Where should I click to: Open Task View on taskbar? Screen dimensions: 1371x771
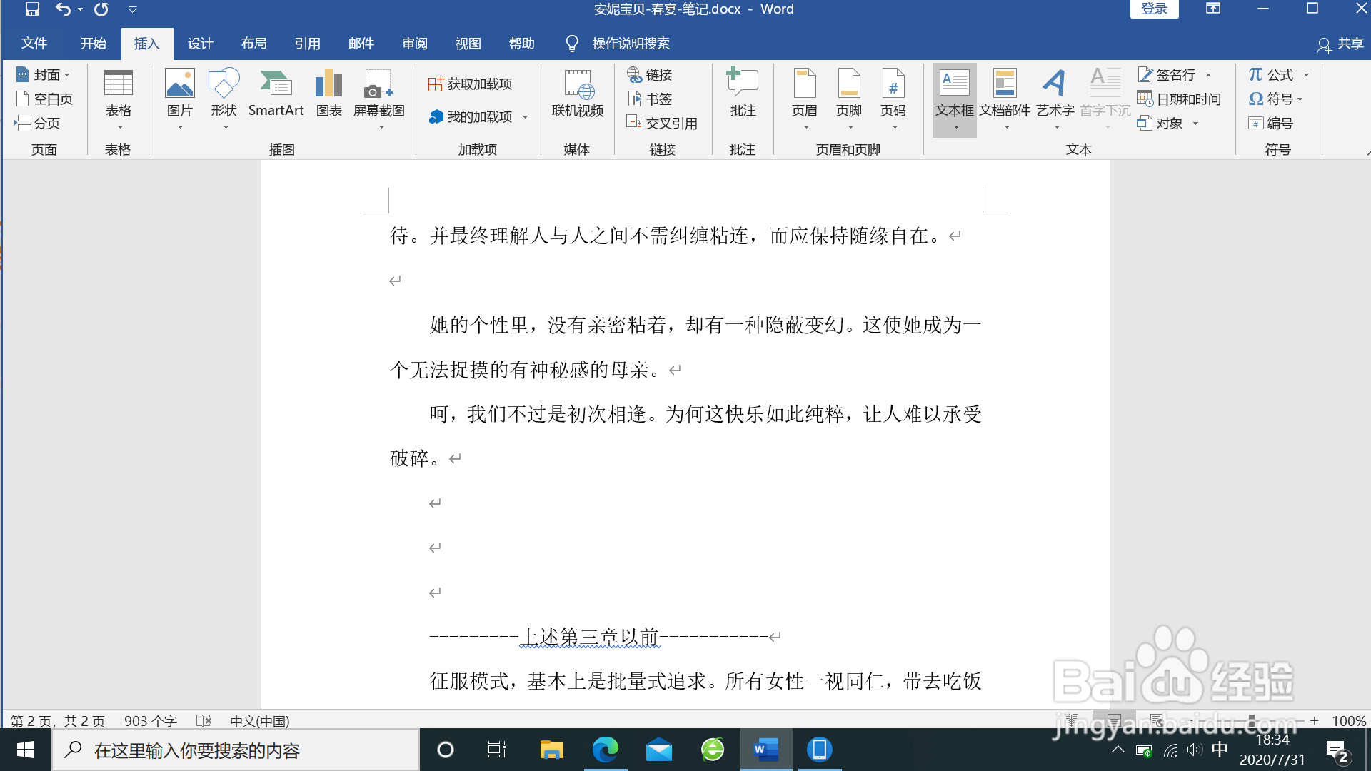pyautogui.click(x=496, y=750)
